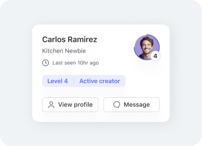Screen dimensions: 202x146
Task: Click the person icon in View profile
Action: click(51, 105)
